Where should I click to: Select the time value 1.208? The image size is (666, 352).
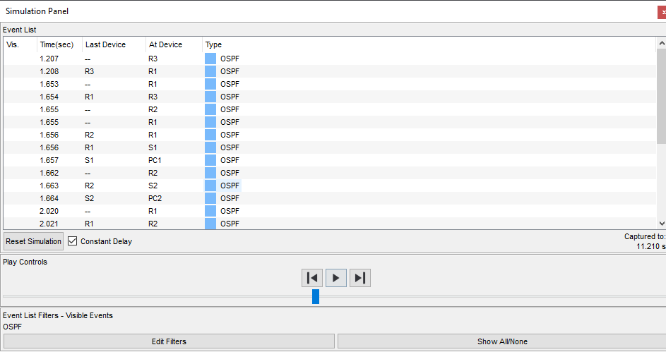coord(49,71)
